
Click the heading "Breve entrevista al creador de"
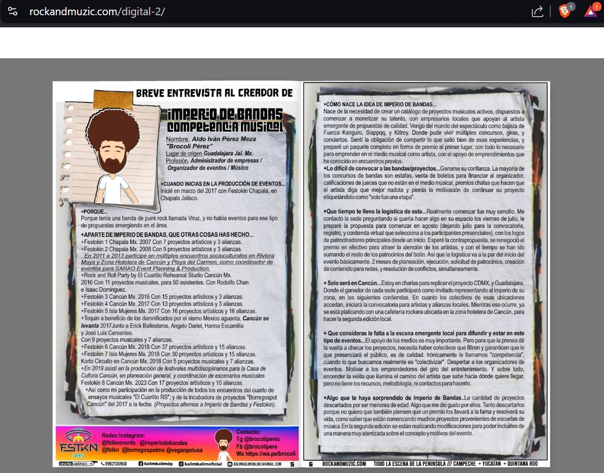click(x=214, y=93)
